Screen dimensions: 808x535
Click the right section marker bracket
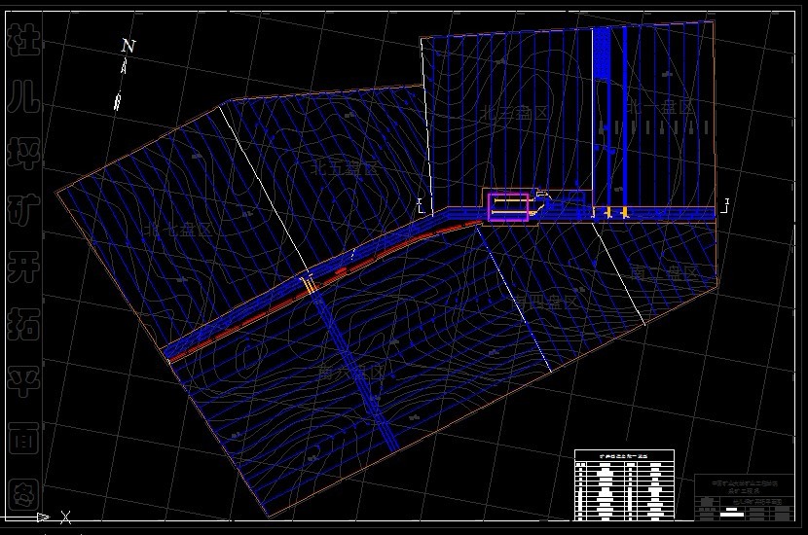click(x=725, y=205)
